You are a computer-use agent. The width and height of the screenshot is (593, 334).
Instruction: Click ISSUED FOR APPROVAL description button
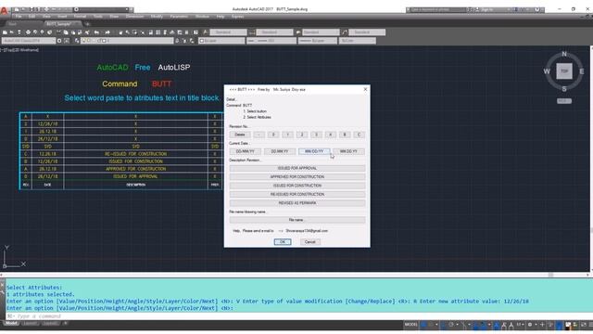[297, 168]
